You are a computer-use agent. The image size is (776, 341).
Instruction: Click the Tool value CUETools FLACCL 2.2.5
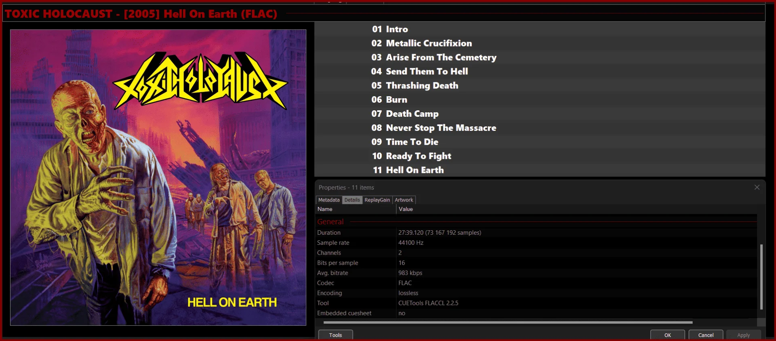(428, 303)
